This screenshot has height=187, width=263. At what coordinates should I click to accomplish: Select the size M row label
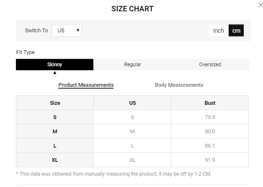click(x=55, y=132)
